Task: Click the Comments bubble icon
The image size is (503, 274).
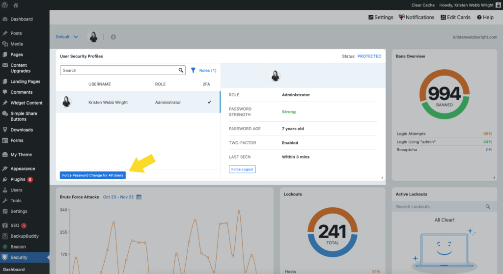Action: point(5,92)
